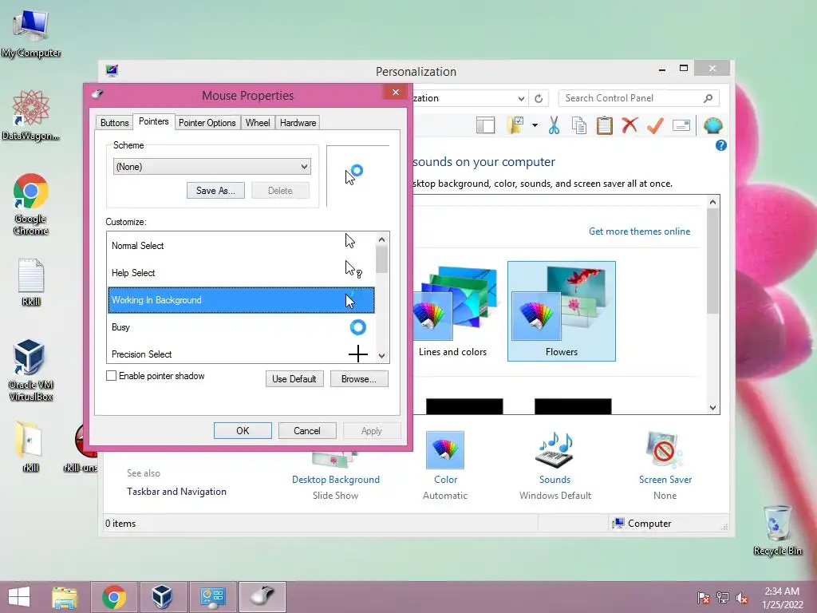Click the Desktop Background link
Image resolution: width=817 pixels, height=613 pixels.
pos(336,480)
